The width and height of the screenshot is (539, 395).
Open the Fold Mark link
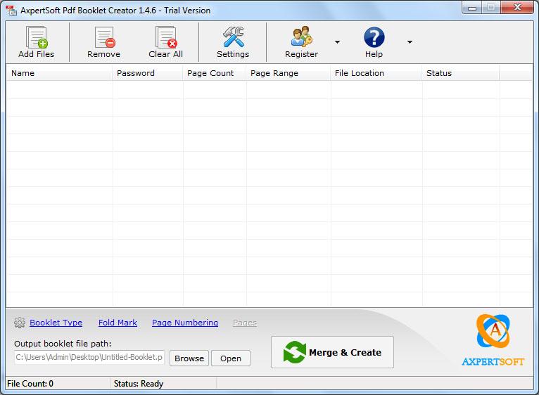coord(118,323)
